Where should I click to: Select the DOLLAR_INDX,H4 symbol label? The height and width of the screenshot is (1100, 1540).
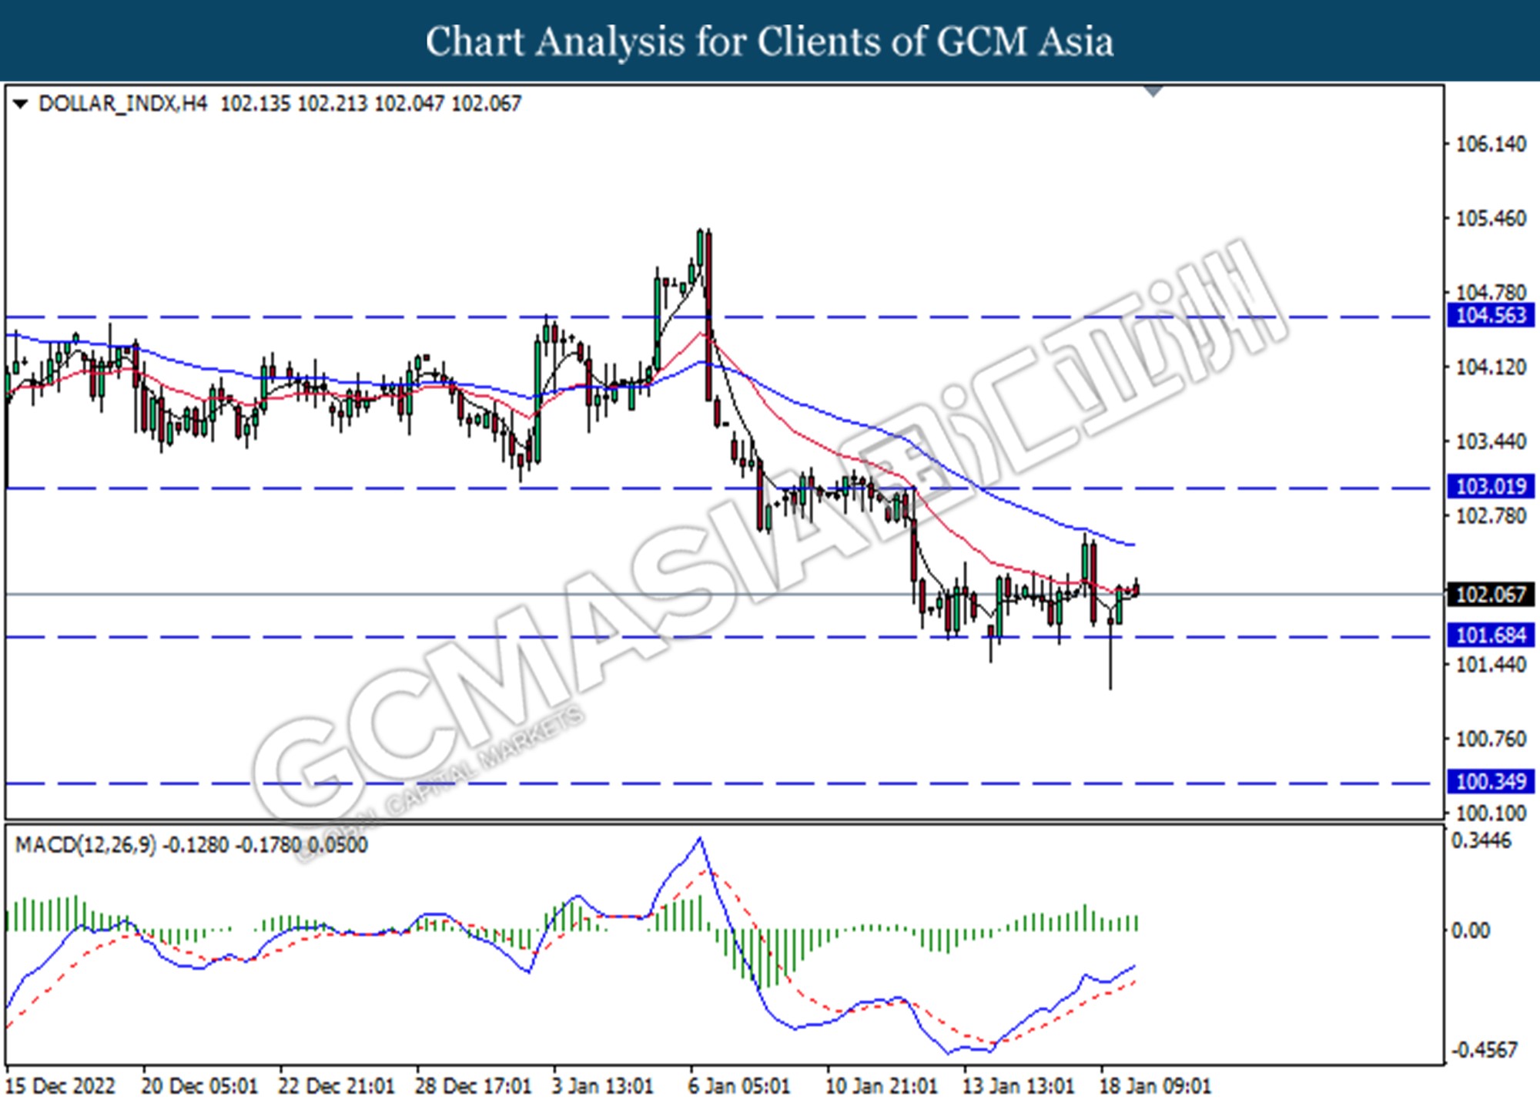pos(122,104)
